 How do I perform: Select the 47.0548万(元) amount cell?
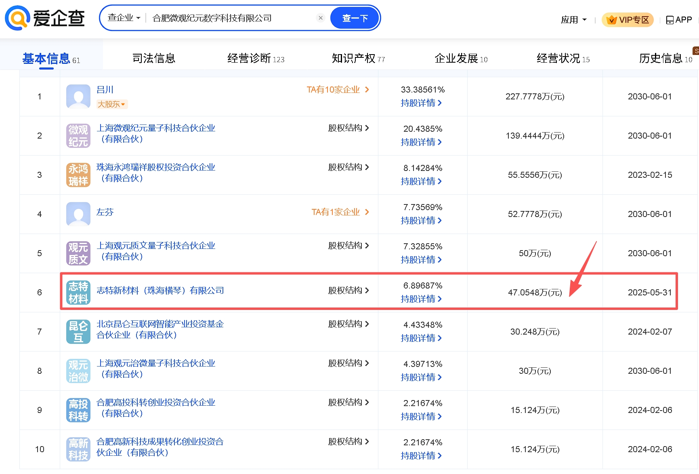[535, 293]
